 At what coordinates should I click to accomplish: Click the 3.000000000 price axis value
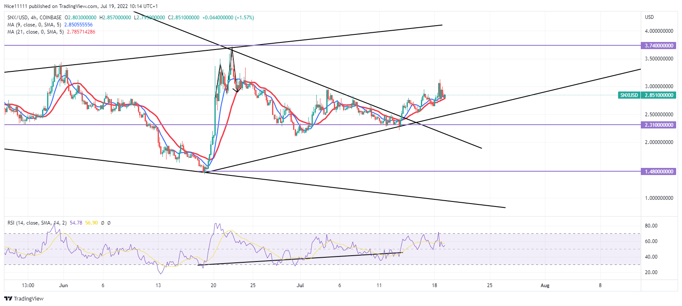pyautogui.click(x=659, y=86)
